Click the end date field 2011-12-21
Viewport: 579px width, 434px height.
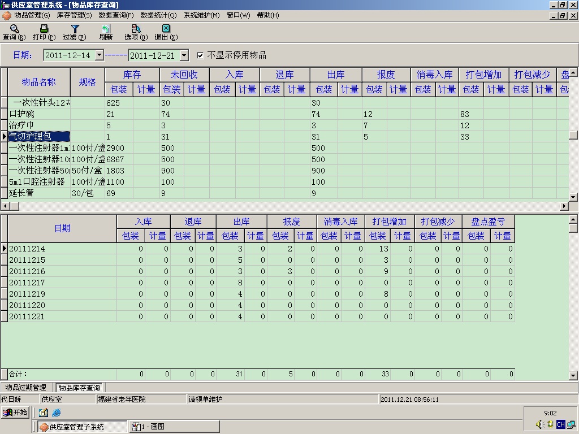tap(154, 56)
